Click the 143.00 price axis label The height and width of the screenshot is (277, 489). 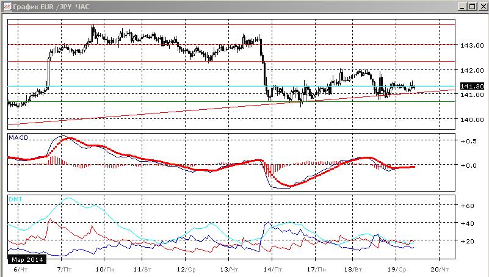tap(472, 46)
